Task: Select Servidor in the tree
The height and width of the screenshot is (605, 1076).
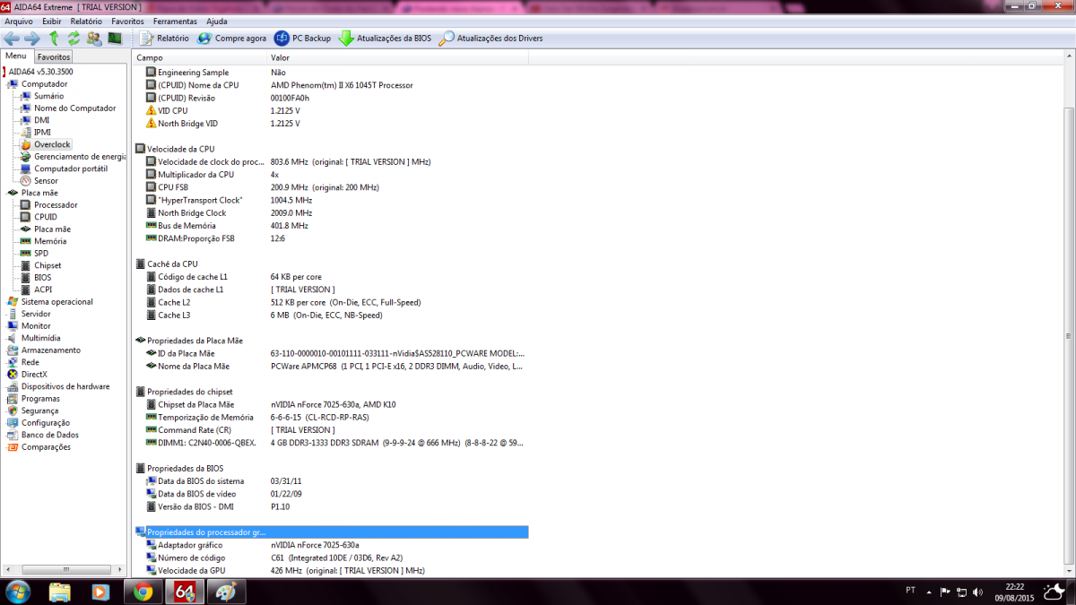Action: coord(36,314)
